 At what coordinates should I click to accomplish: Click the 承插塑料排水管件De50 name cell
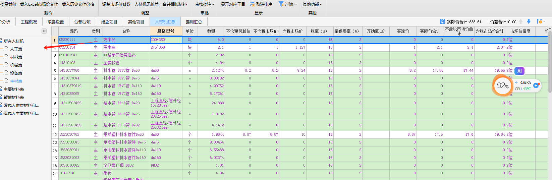(x=126, y=134)
